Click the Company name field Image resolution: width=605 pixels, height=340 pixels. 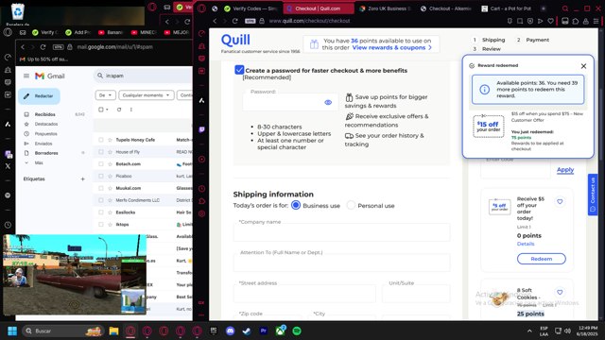pyautogui.click(x=341, y=231)
